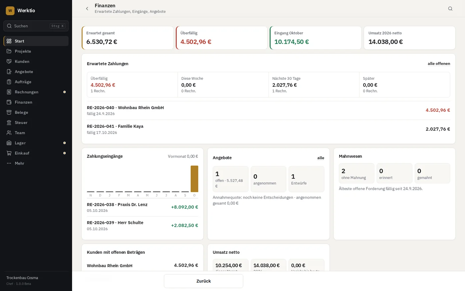Focus the Suchen search field
Image resolution: width=465 pixels, height=291 pixels.
pos(36,26)
